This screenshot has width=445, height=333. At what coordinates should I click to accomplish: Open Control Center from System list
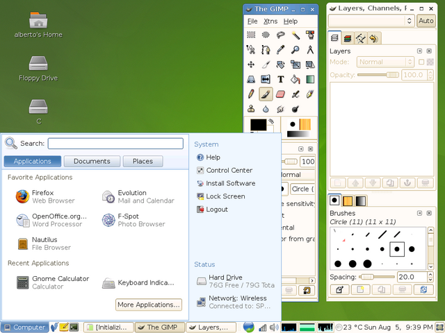point(224,170)
